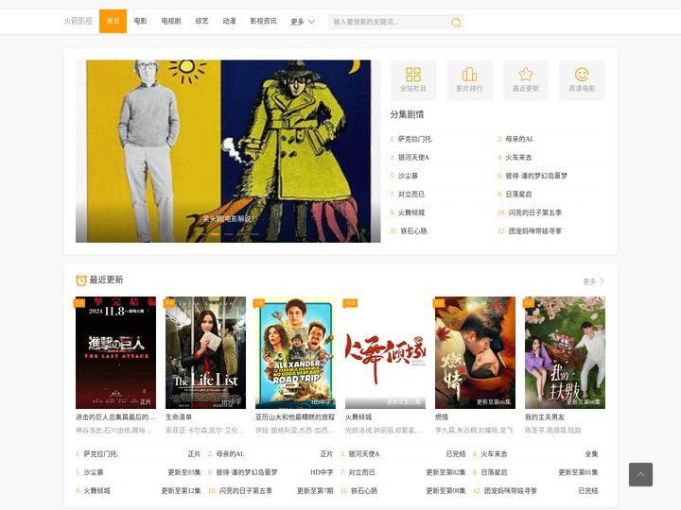Click 沙尘暴 row marked 更新至03集
Image resolution: width=681 pixels, height=510 pixels.
point(138,472)
